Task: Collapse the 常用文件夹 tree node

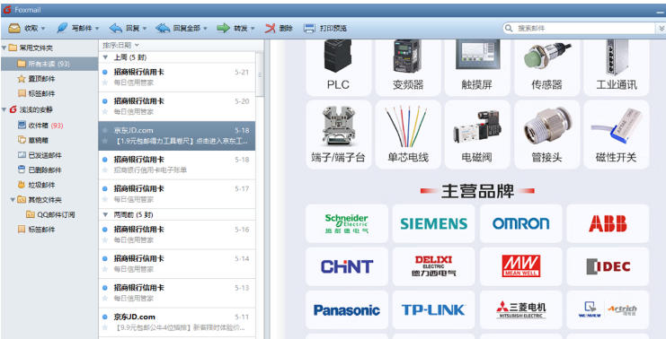Action: (x=4, y=48)
